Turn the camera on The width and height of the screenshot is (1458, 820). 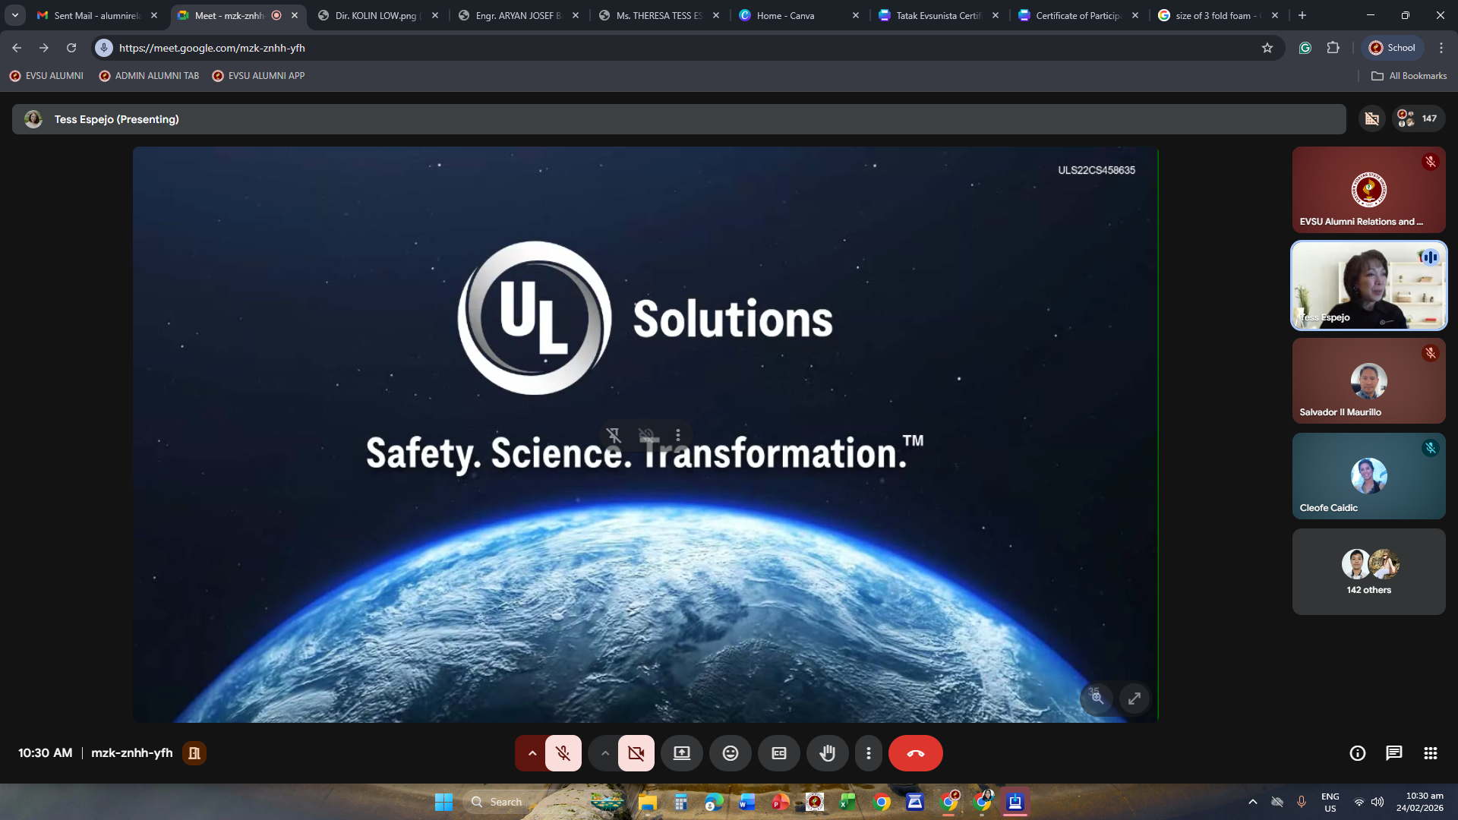pos(636,753)
